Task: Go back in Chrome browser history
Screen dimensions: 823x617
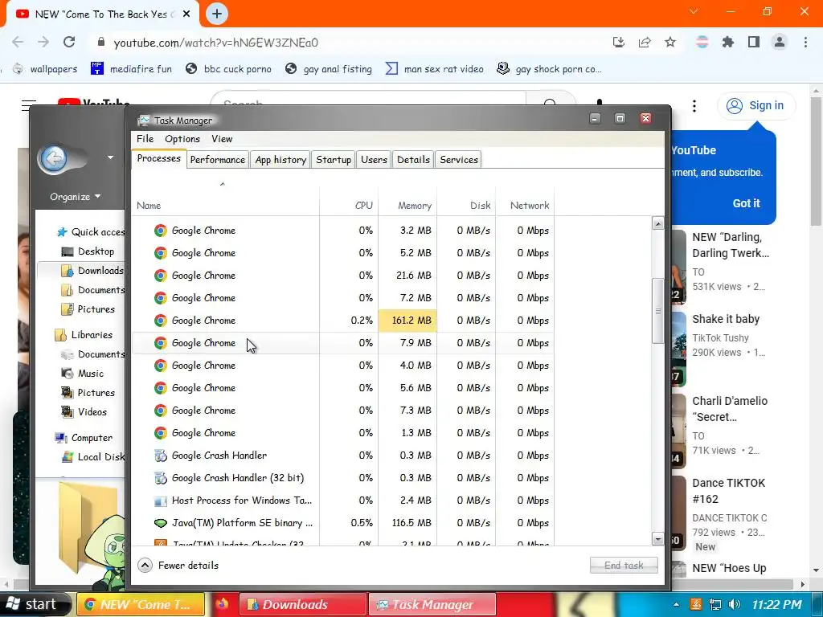Action: click(x=18, y=42)
